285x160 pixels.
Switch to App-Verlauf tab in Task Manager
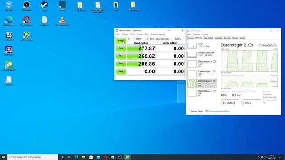pos(208,38)
